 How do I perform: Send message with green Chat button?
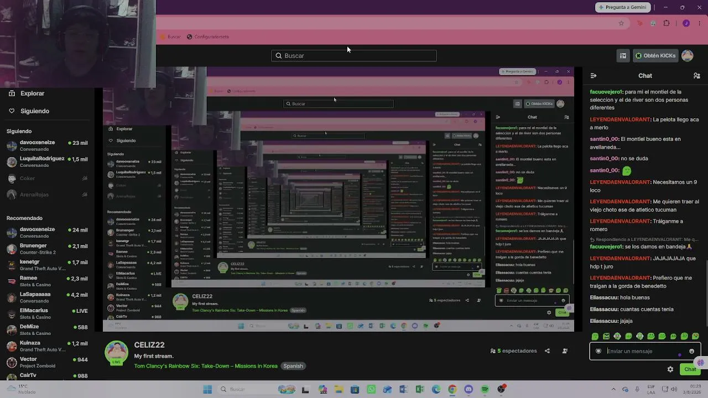click(x=690, y=369)
